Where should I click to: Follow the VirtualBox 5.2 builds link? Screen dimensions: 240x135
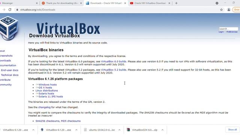114,70
